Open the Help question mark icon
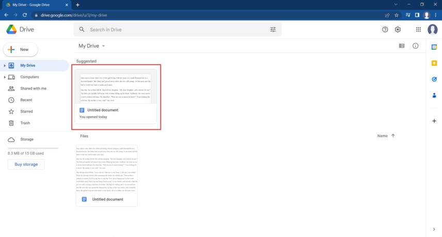The width and height of the screenshot is (442, 237). tap(385, 29)
